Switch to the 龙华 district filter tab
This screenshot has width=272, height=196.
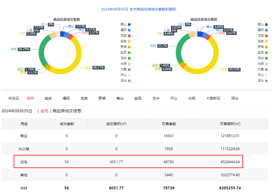click(x=156, y=98)
